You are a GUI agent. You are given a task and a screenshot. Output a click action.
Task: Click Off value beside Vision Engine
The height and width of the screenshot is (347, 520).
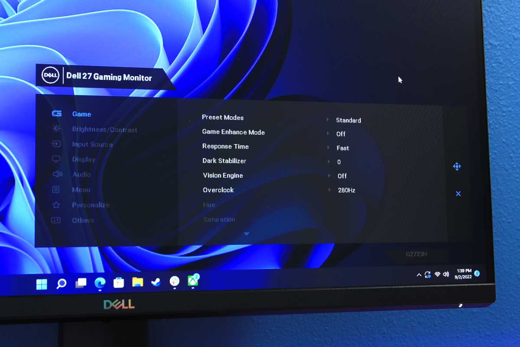(342, 176)
